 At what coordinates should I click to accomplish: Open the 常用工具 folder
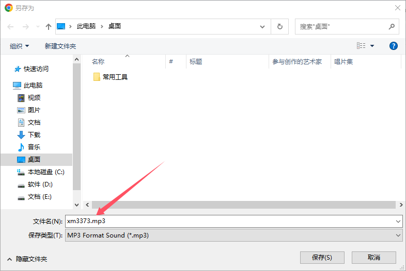point(115,77)
